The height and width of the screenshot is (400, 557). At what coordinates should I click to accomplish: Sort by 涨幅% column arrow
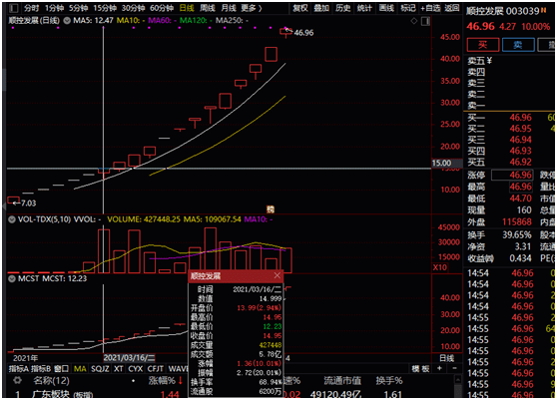(180, 381)
